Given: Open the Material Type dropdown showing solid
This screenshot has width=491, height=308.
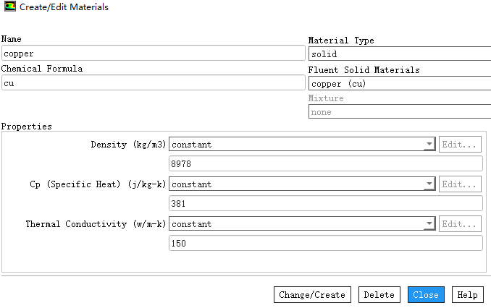Looking at the screenshot, I should pyautogui.click(x=399, y=54).
